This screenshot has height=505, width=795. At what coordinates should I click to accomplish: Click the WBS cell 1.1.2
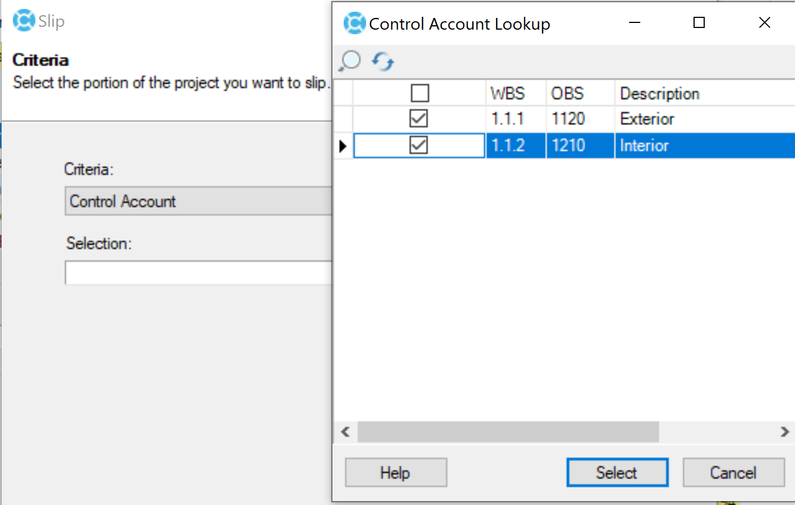pos(516,146)
